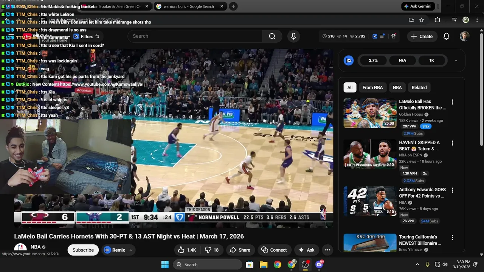Image resolution: width=484 pixels, height=272 pixels.
Task: Click the video title LaMelo Ball Carries Hornets
Action: tap(129, 236)
